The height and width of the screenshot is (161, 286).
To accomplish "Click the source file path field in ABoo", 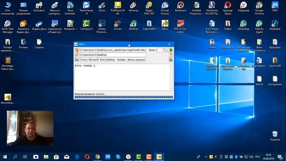I will coord(113,50).
